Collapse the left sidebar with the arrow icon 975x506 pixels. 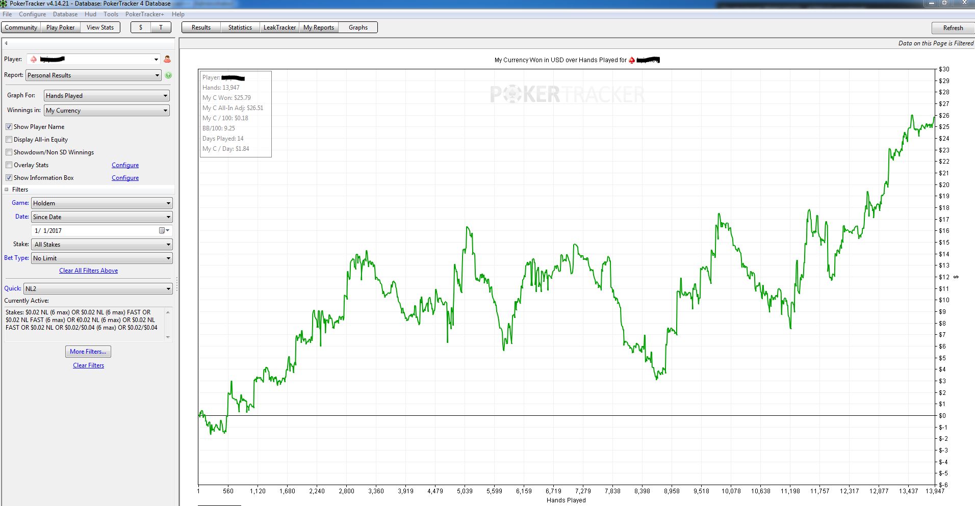[x=6, y=43]
